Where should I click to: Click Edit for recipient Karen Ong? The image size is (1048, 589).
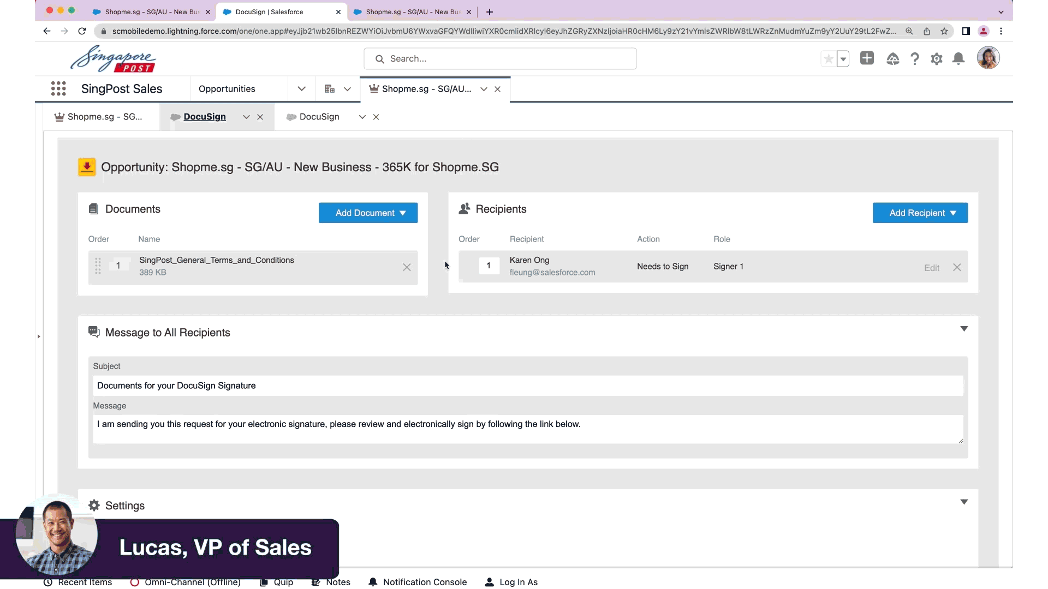coord(932,268)
